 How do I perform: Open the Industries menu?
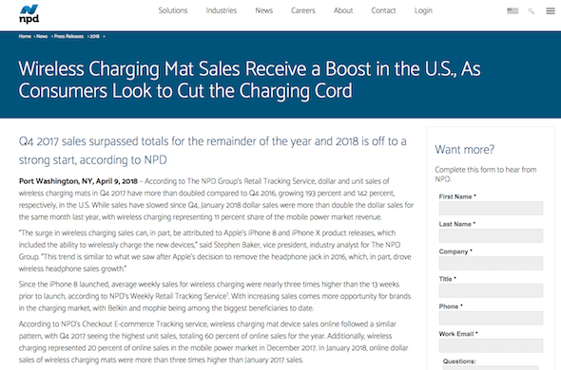(x=222, y=10)
